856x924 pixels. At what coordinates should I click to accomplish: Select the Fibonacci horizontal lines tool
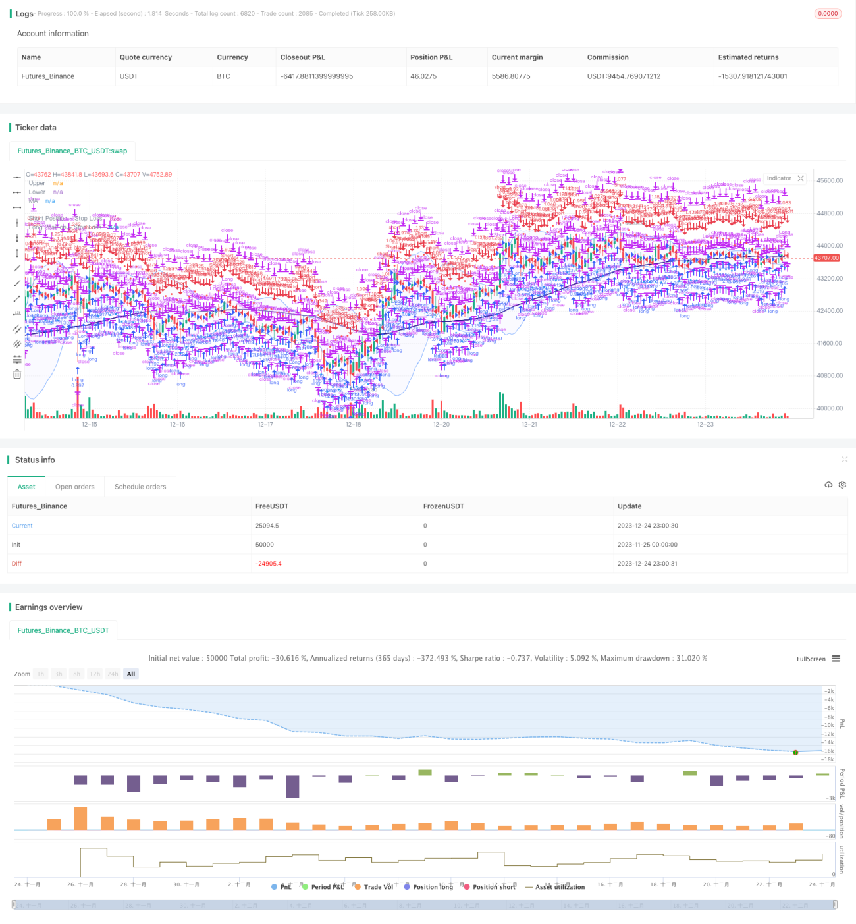coord(17,359)
